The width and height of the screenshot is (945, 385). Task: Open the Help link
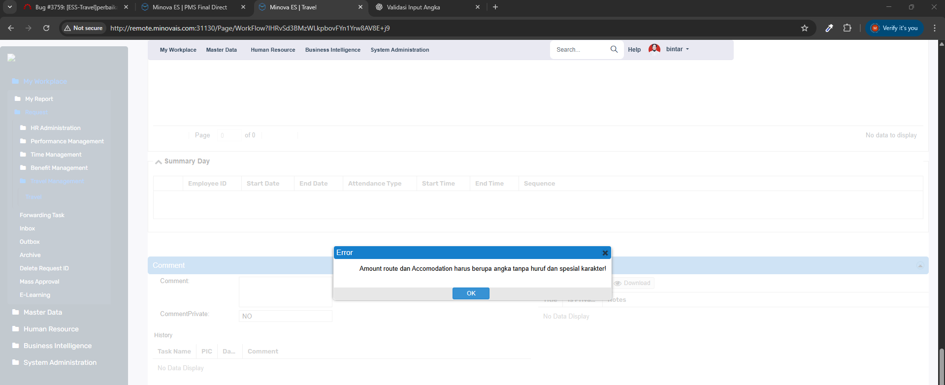(634, 50)
